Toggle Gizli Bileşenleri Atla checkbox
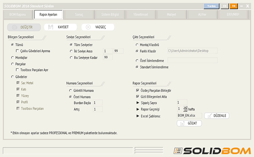This screenshot has height=157, width=254. 138,96
